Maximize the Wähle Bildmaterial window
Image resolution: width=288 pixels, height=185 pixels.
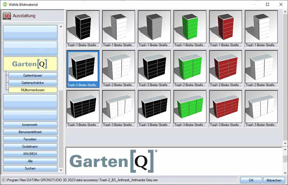(268, 4)
